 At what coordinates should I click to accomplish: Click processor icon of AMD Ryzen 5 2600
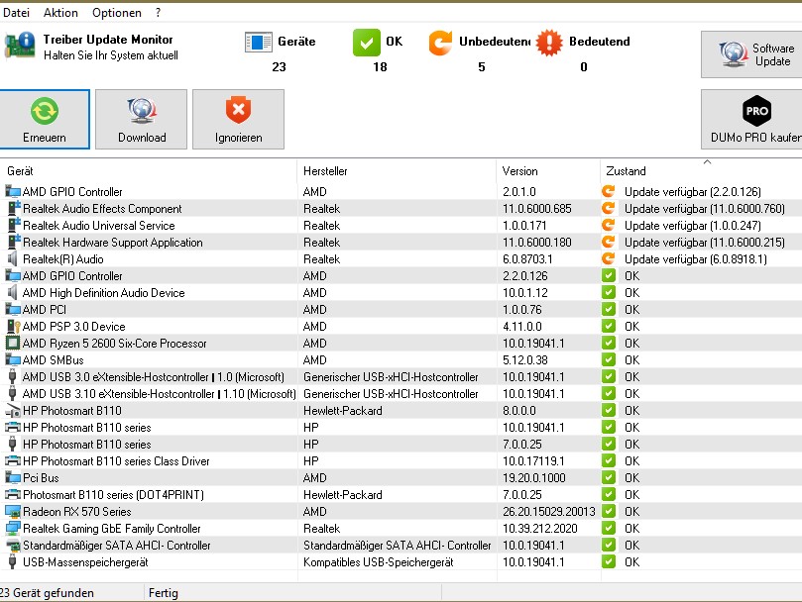click(13, 344)
